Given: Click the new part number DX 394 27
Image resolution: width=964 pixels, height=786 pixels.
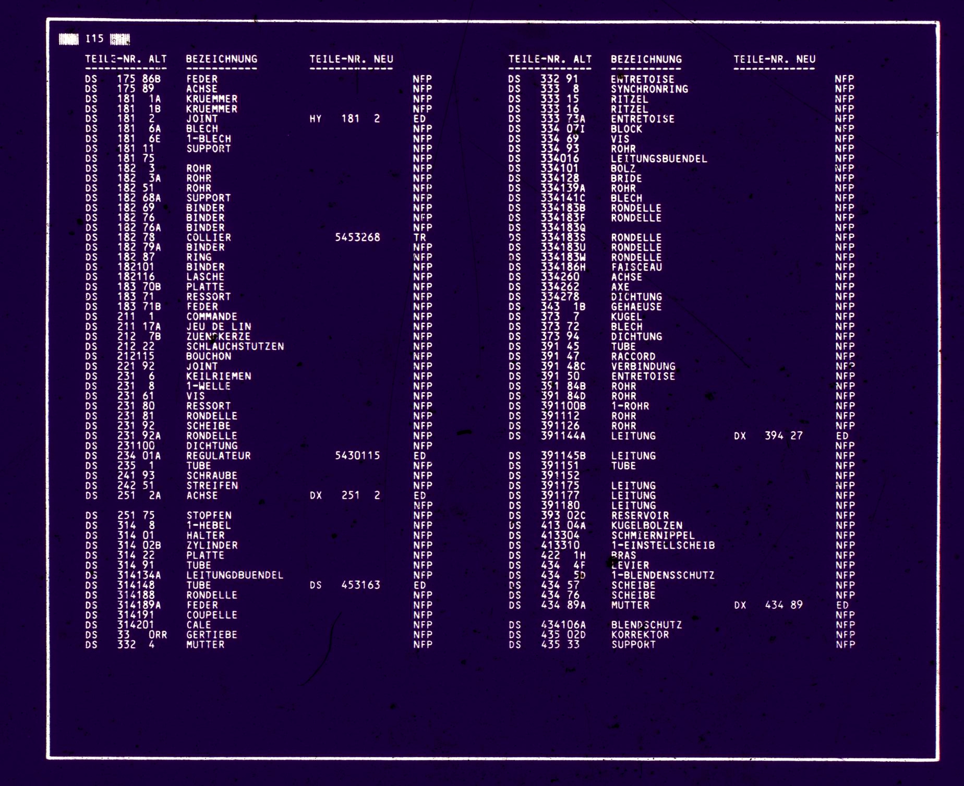Looking at the screenshot, I should point(768,436).
